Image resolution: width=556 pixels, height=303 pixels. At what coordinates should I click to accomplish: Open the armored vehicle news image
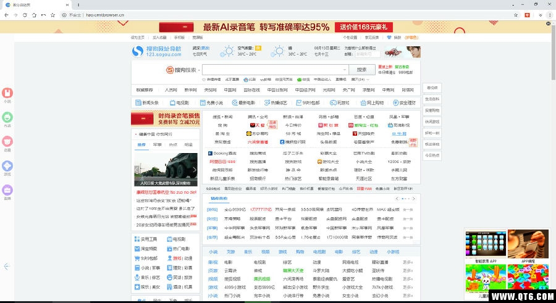click(166, 170)
